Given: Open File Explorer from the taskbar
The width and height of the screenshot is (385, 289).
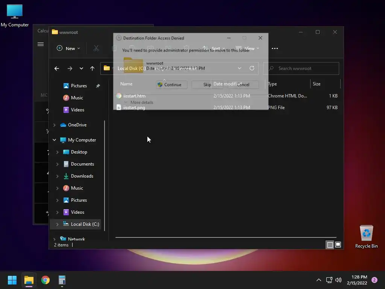Looking at the screenshot, I should click(x=29, y=280).
